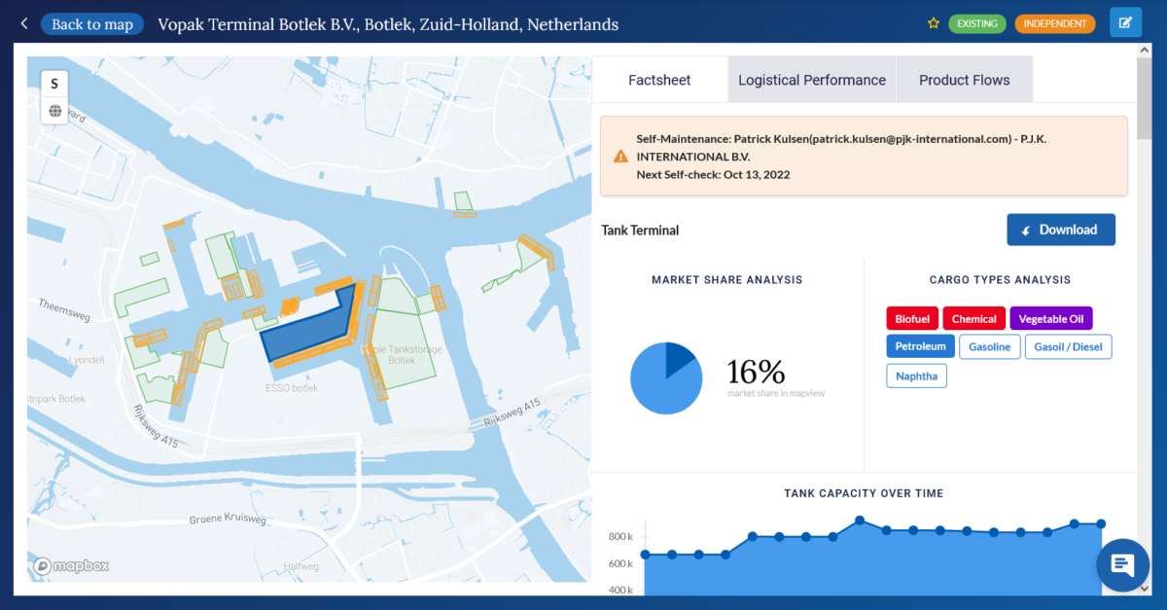Click the INDEPENDENT status badge
This screenshot has height=610, width=1167.
1055,23
